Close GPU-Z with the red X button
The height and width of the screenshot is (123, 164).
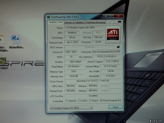(x=118, y=16)
